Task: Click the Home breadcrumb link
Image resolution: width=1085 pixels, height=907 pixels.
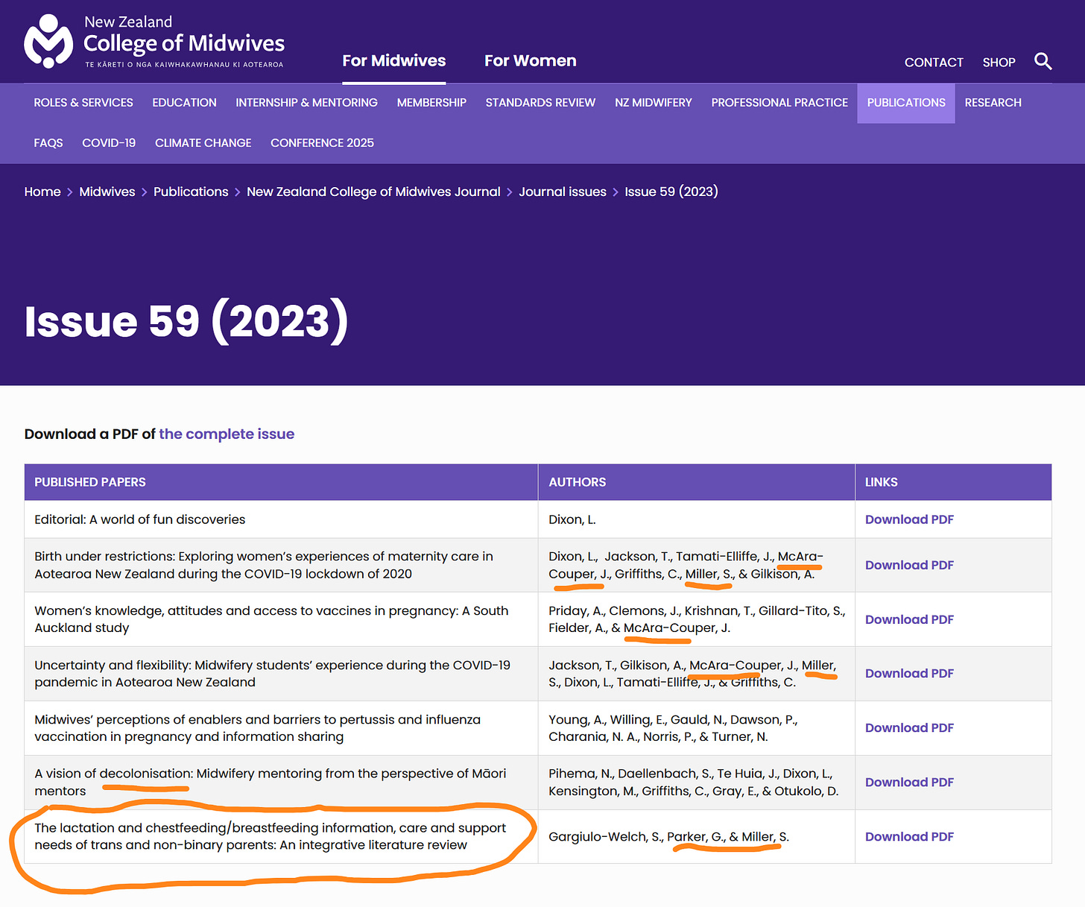Action: [x=42, y=192]
